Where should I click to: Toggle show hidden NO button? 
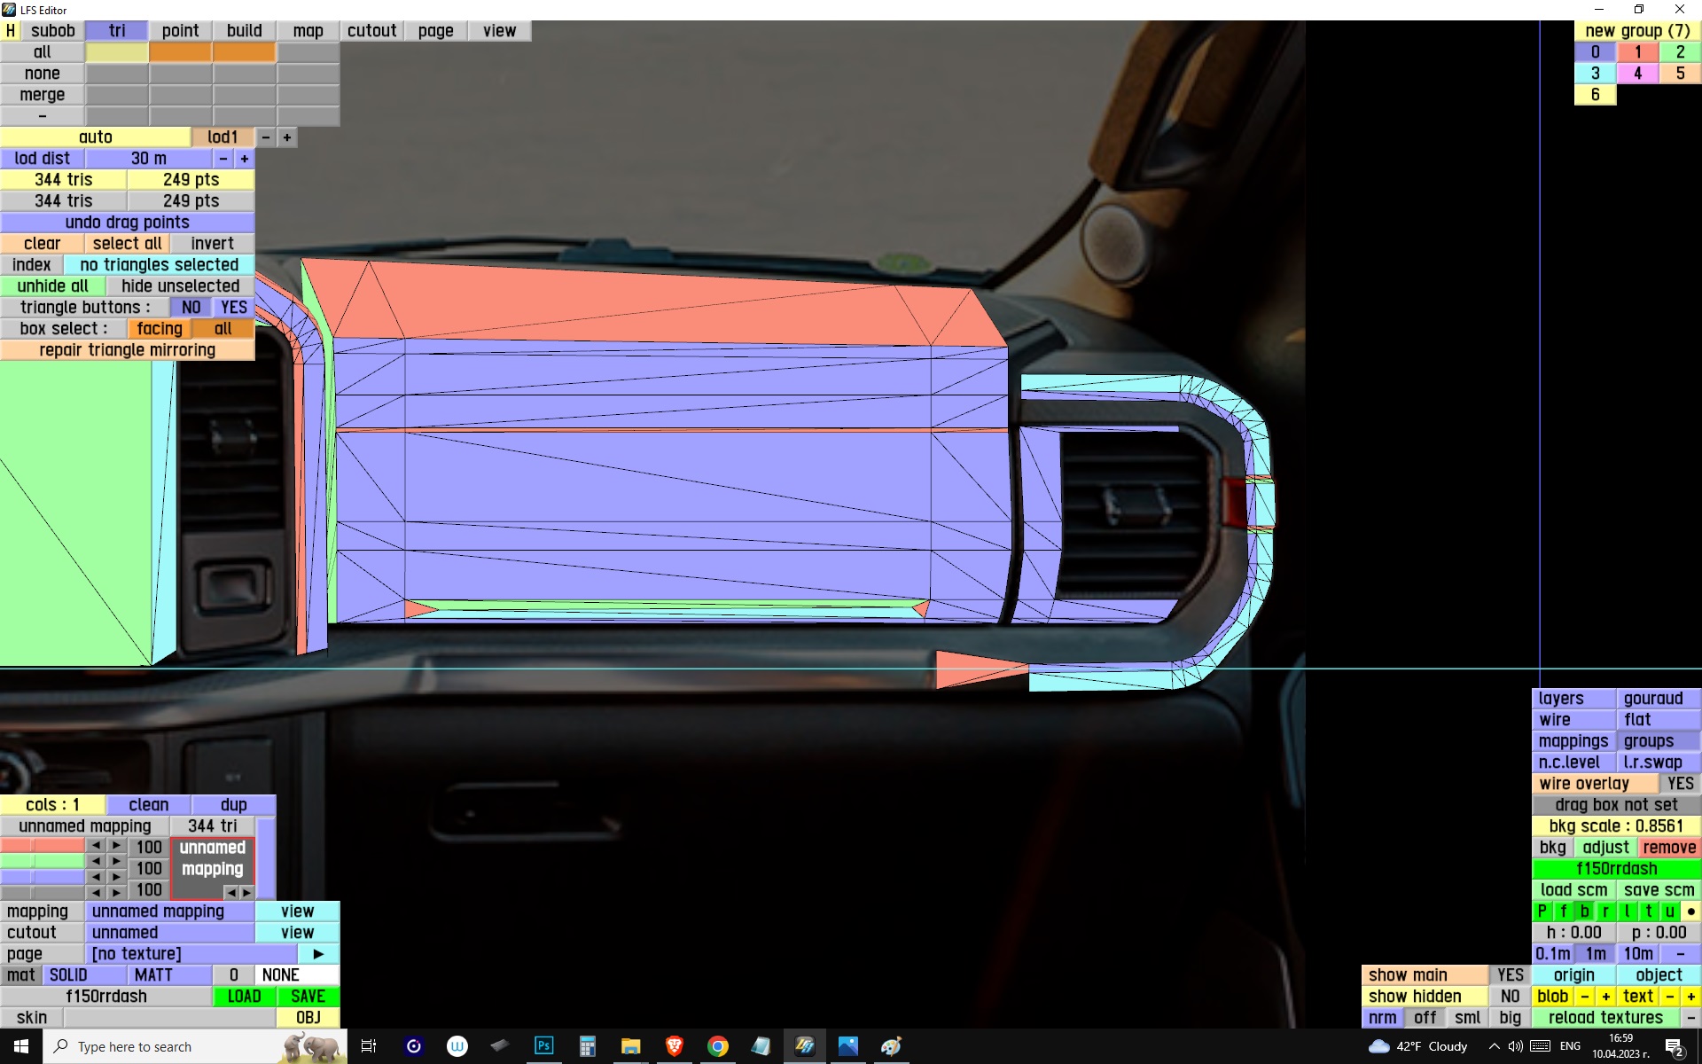1510,997
